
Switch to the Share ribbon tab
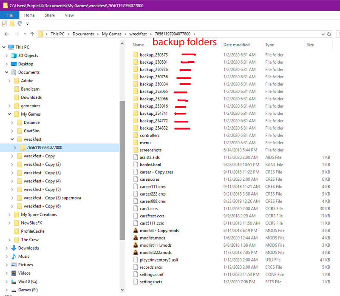tap(50, 15)
